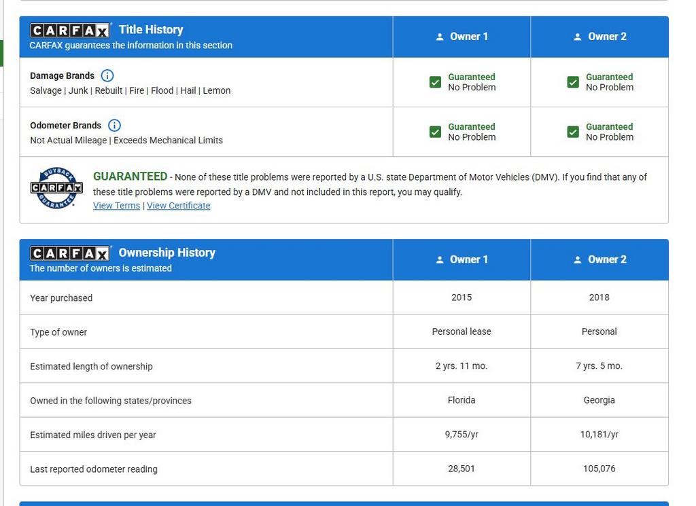This screenshot has height=506, width=696.
Task: Click Owner 1 person icon in Title History
Action: pos(440,37)
